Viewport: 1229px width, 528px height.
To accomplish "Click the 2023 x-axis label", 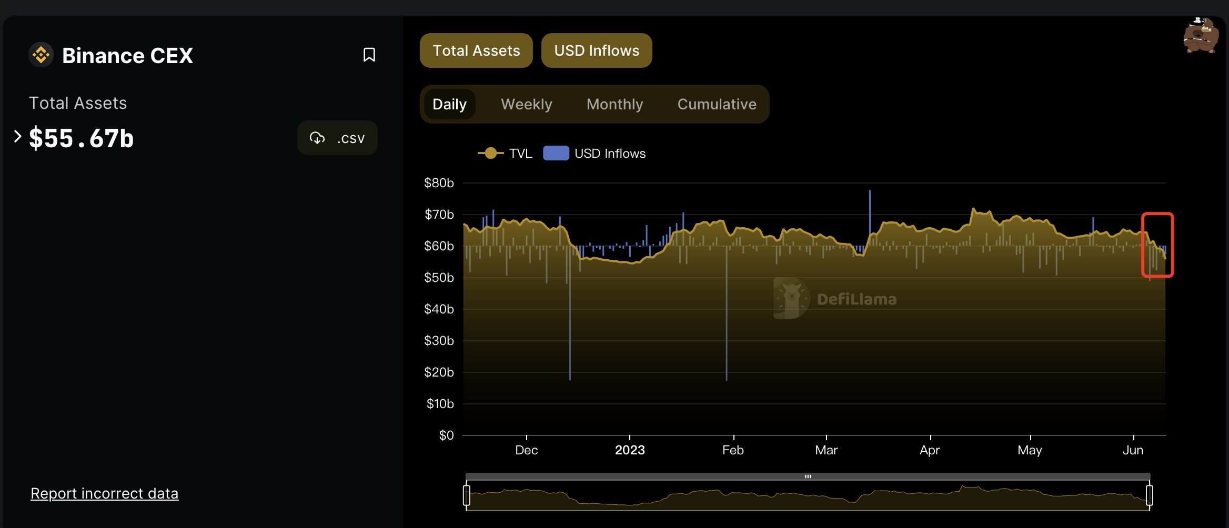I will [630, 450].
